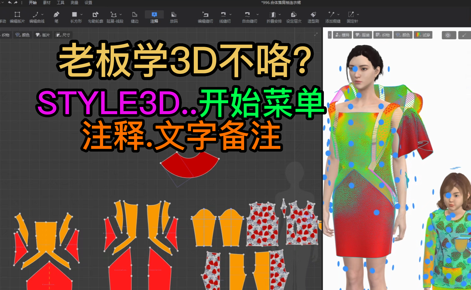Select the 勾勒轮廓 trace outline tool
Image resolution: width=471 pixels, height=290 pixels.
pos(96,17)
